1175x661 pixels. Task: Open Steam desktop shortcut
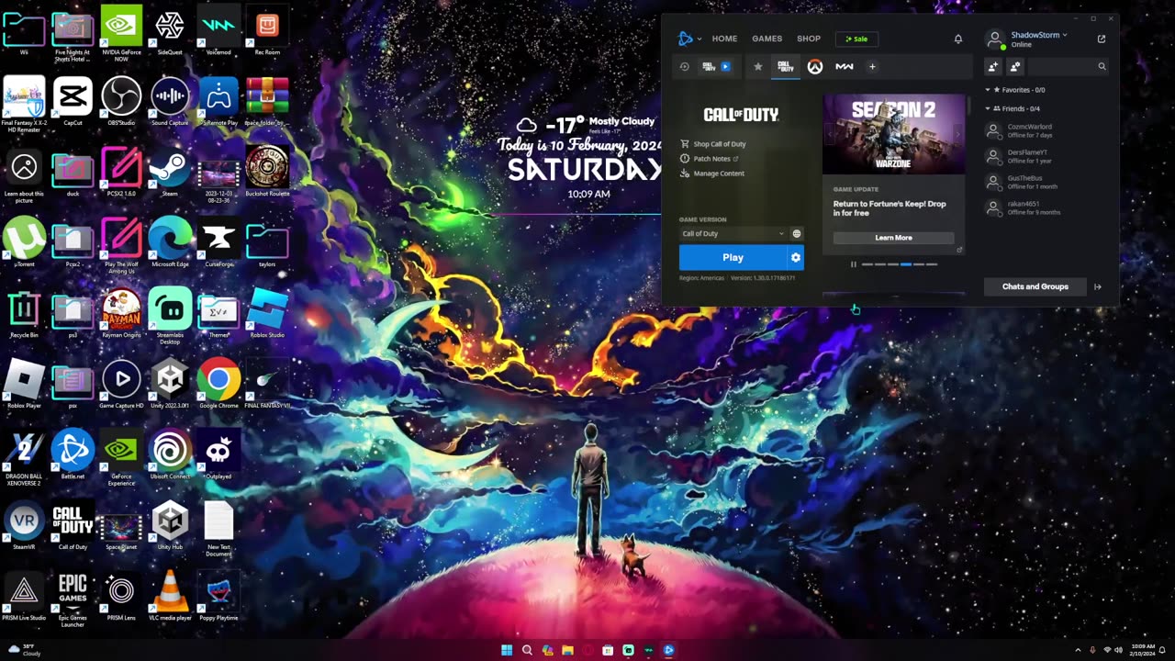[x=170, y=173]
